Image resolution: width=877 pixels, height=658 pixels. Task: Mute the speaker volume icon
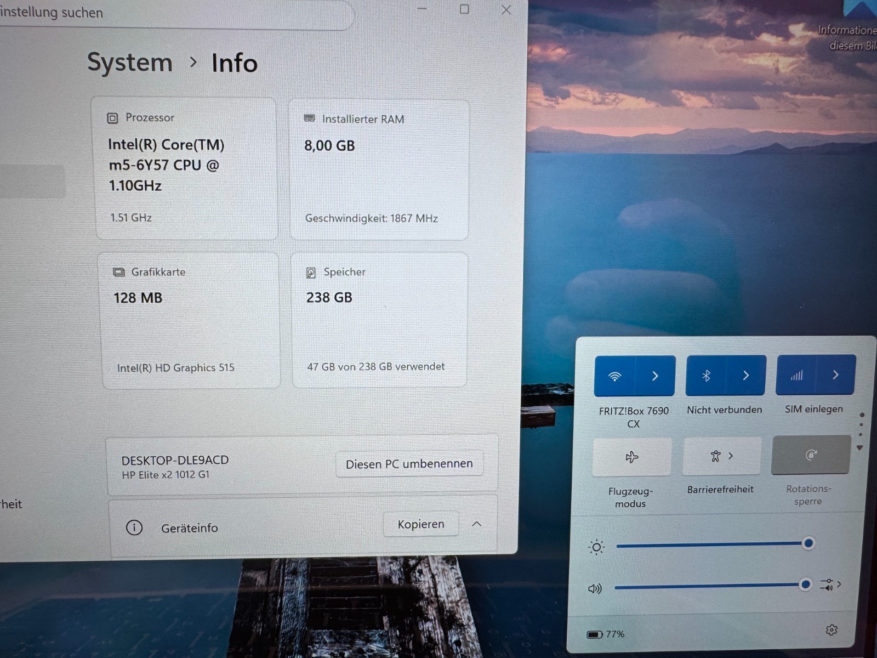(595, 589)
